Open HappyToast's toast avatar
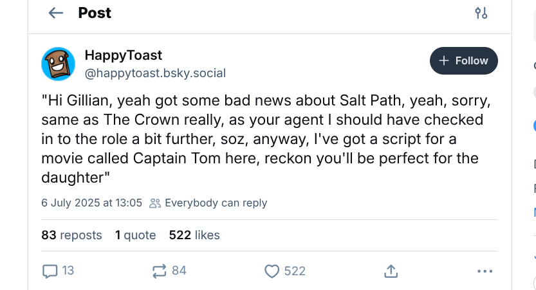 (x=59, y=64)
